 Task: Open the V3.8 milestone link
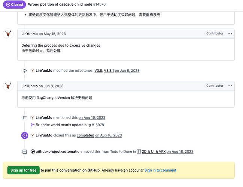click(x=98, y=71)
